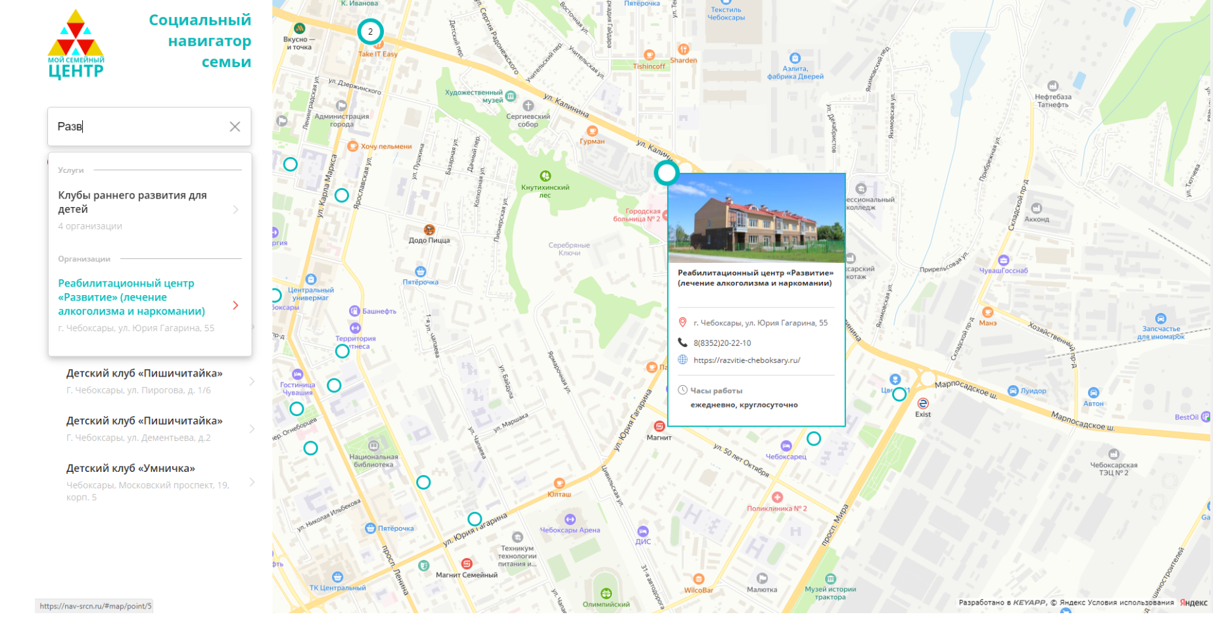This screenshot has width=1226, height=625.
Task: Clear the search field with the X icon
Action: (235, 127)
